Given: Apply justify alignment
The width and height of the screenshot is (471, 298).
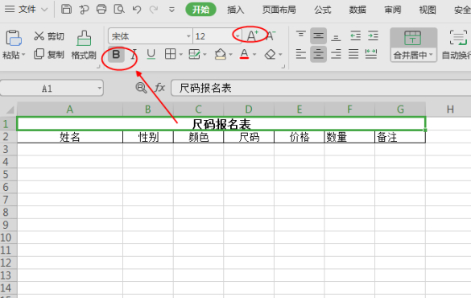Looking at the screenshot, I should click(x=353, y=55).
